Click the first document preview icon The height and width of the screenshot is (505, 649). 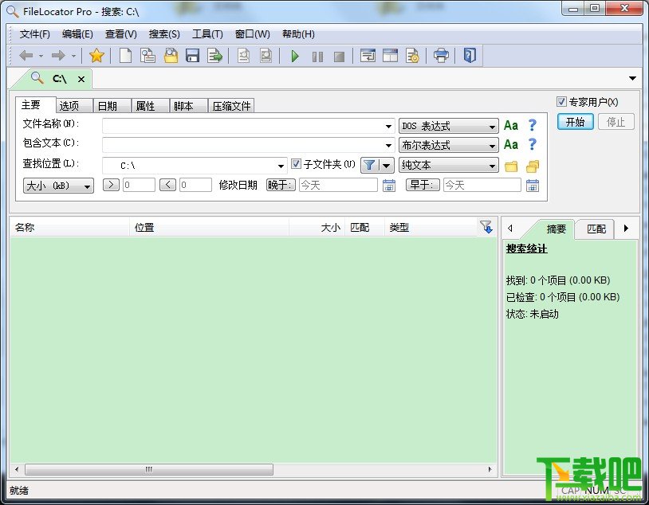[x=243, y=56]
